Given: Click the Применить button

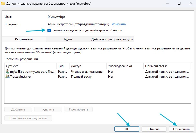Looking at the screenshot, I should click(181, 129).
